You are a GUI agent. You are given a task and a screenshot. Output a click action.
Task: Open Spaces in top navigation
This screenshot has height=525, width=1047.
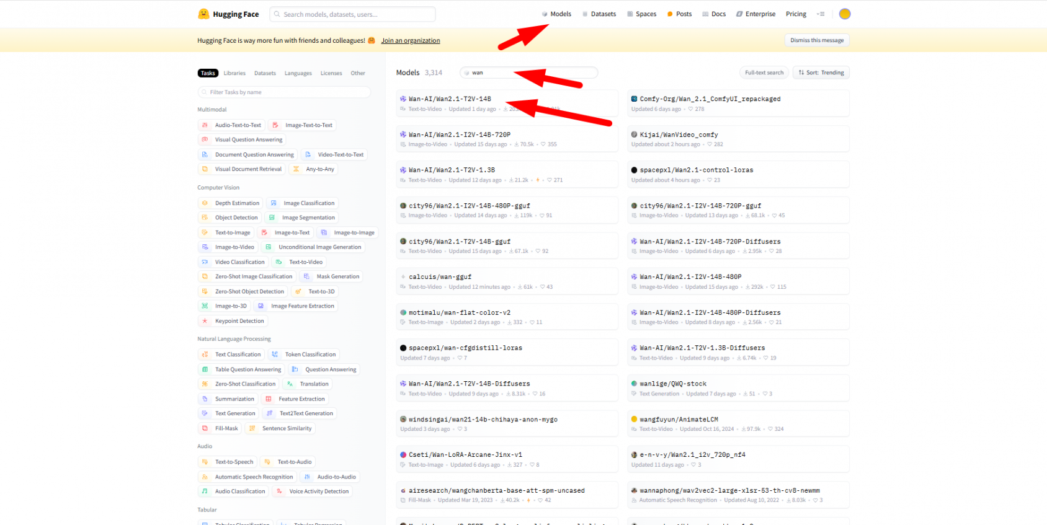[641, 14]
